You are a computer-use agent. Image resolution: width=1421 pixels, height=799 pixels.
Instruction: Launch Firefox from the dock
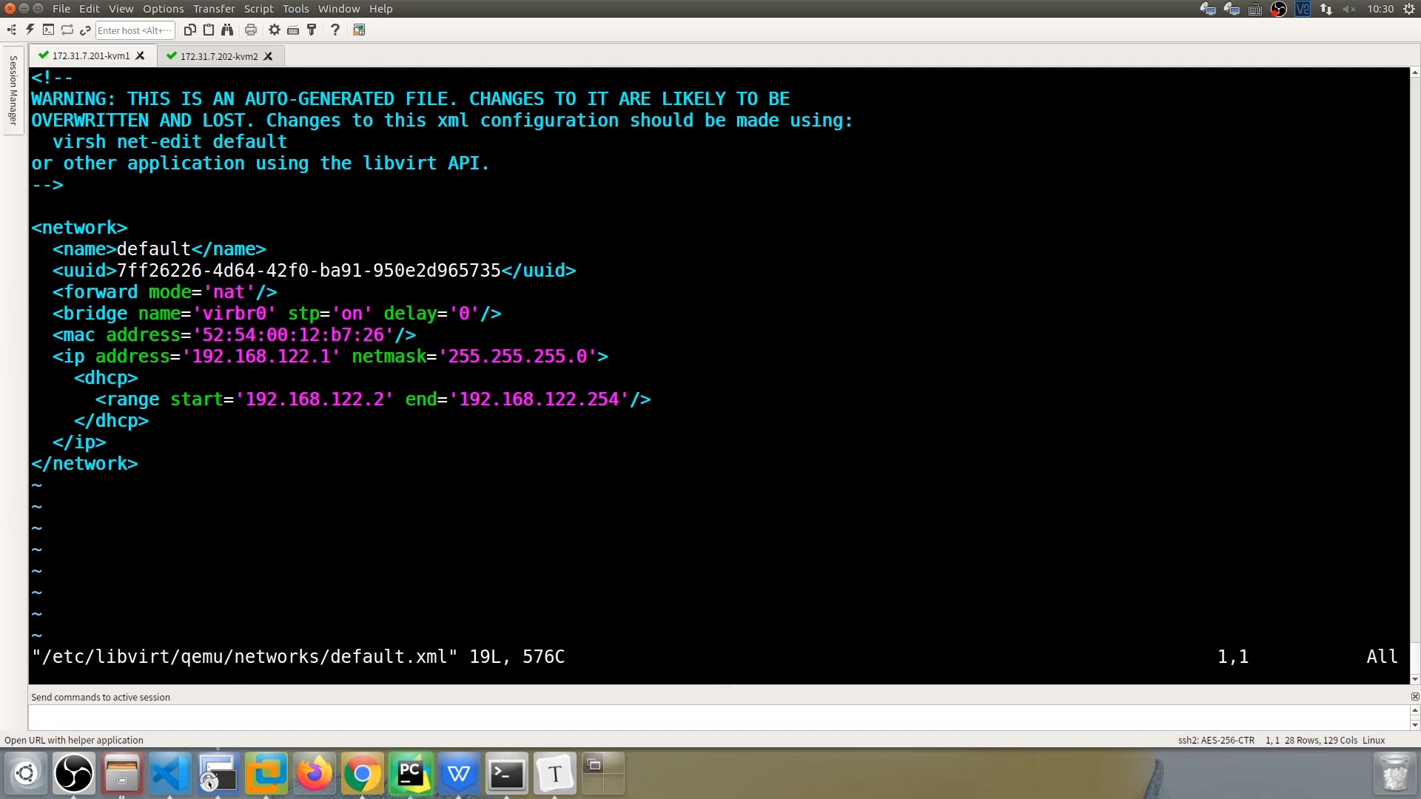point(315,774)
